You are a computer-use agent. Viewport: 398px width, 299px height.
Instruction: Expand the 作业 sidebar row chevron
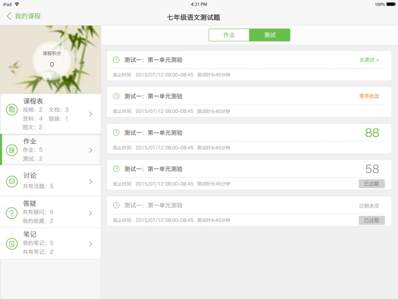tap(91, 150)
